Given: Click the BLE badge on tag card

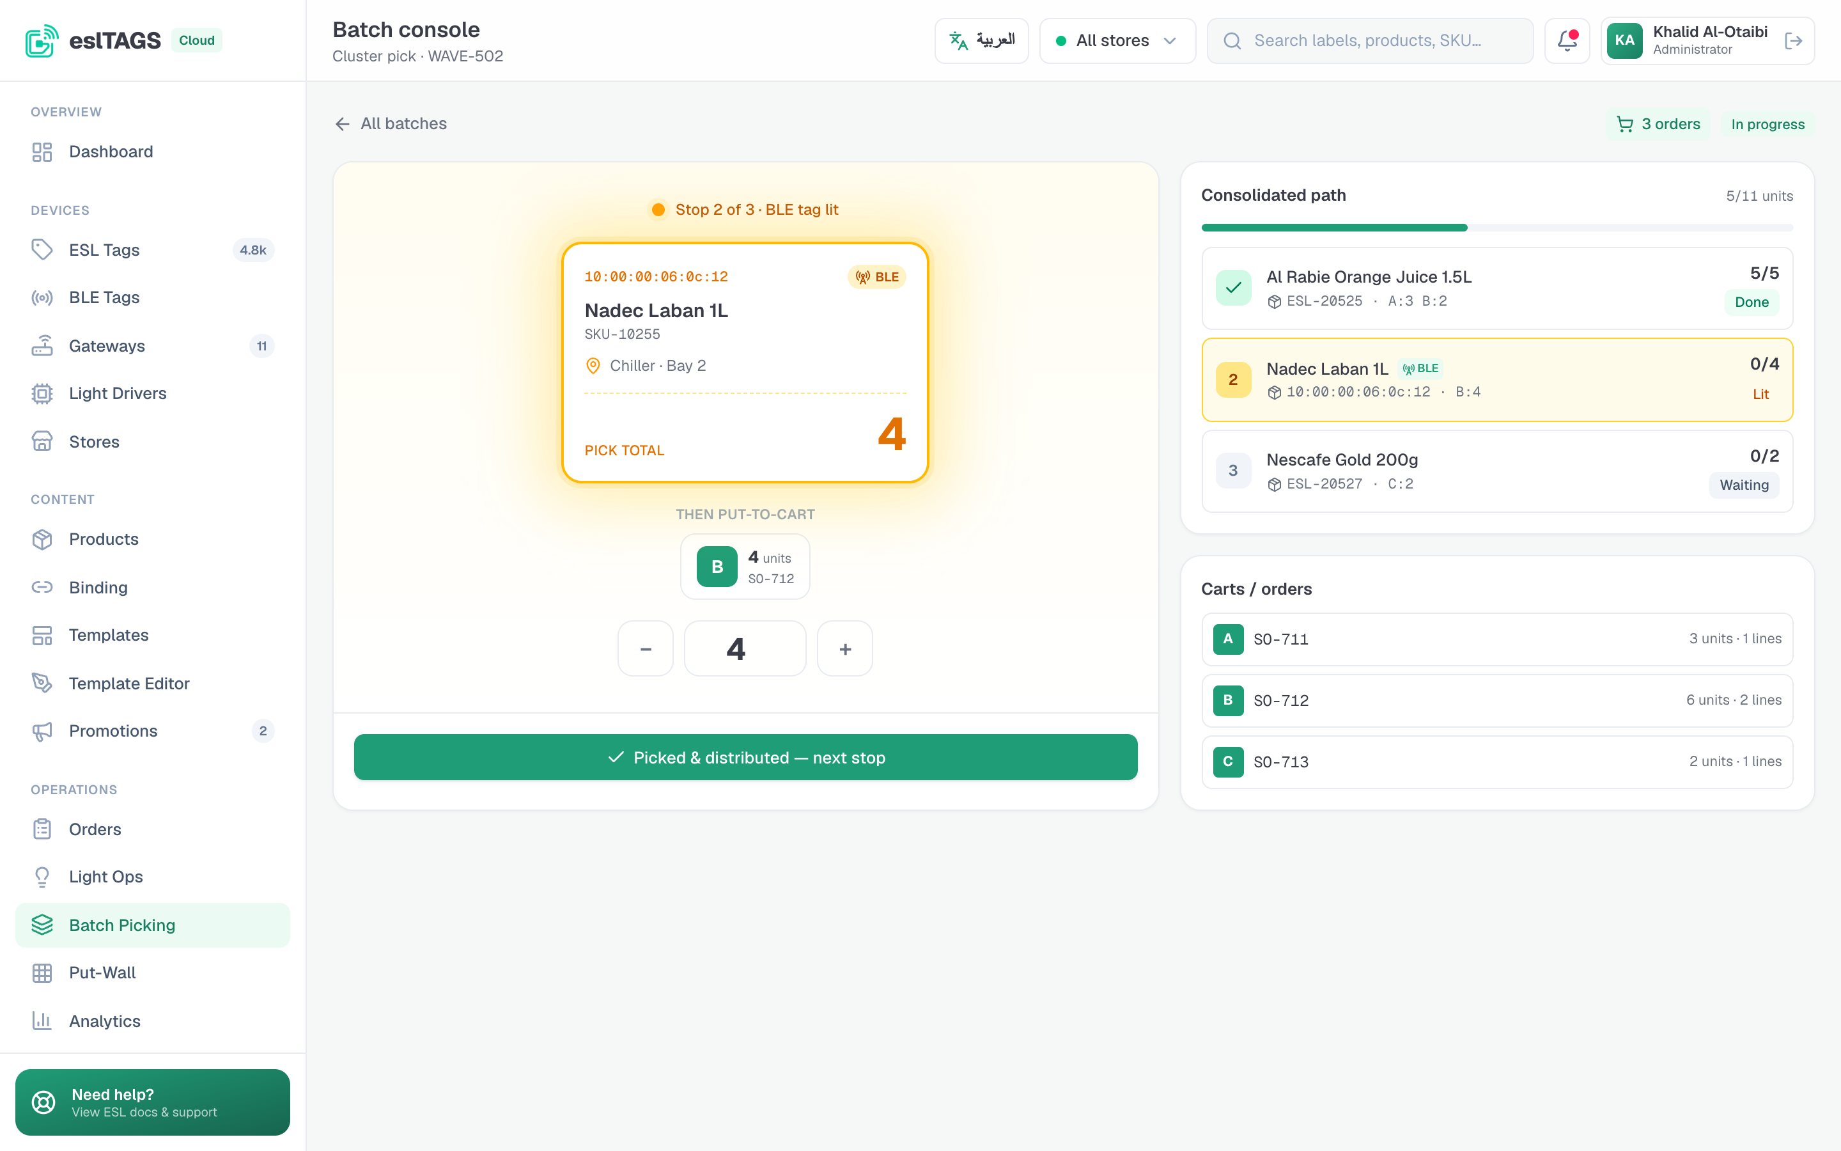Looking at the screenshot, I should [x=877, y=277].
